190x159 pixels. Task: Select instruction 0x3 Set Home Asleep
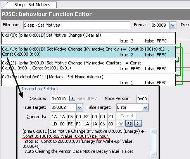88,80
